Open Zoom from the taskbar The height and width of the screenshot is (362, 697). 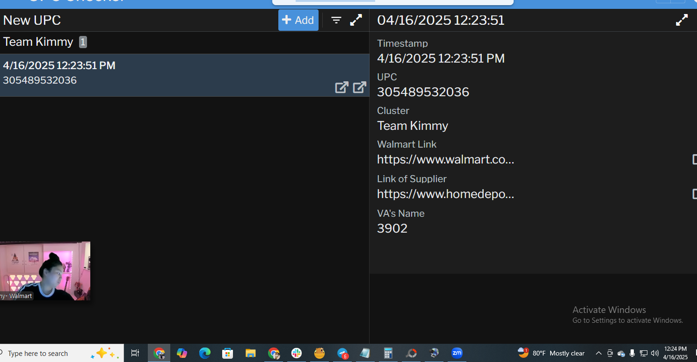[x=457, y=353]
